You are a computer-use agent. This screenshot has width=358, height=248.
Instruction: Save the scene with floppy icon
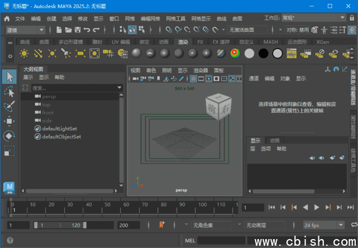[78, 30]
